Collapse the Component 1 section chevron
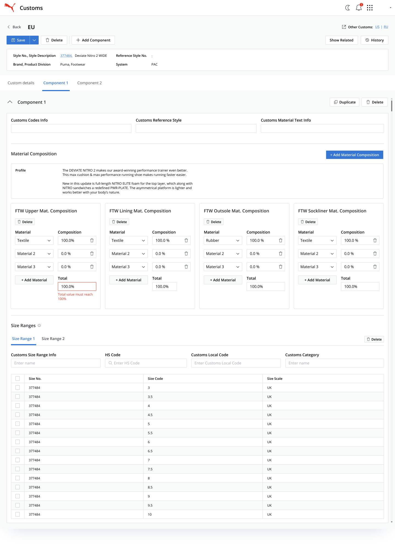Viewport: 395px width, 559px height. point(10,102)
